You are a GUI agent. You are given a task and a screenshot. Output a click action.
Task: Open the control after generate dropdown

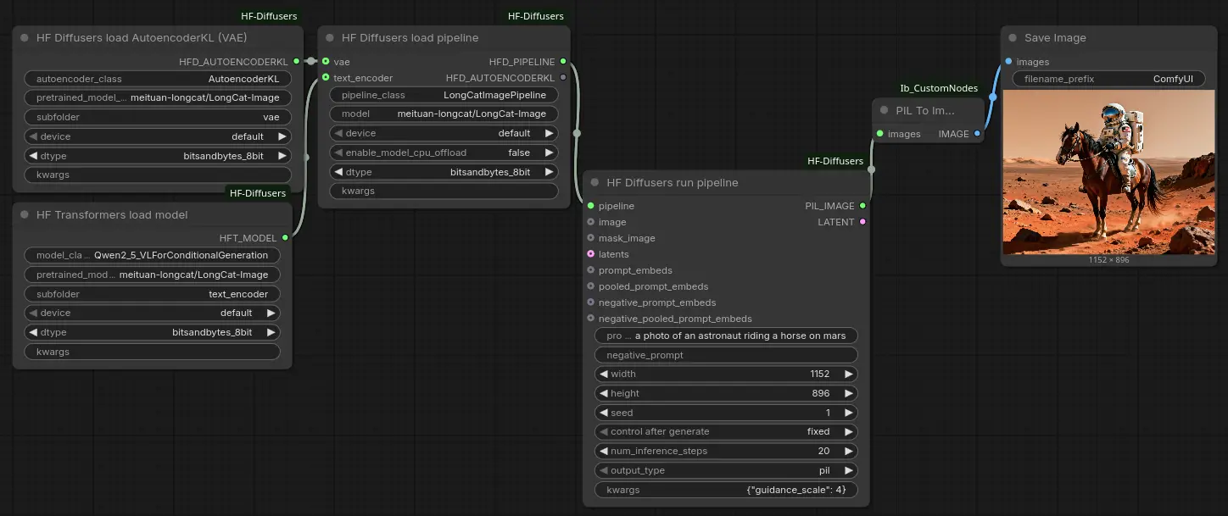tap(726, 431)
